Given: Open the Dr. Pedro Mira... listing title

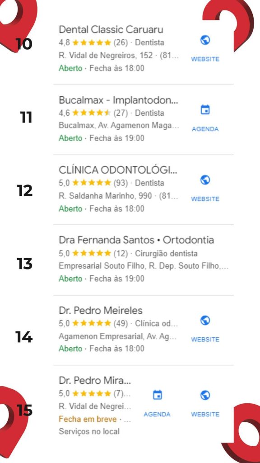Looking at the screenshot, I should 95,381.
